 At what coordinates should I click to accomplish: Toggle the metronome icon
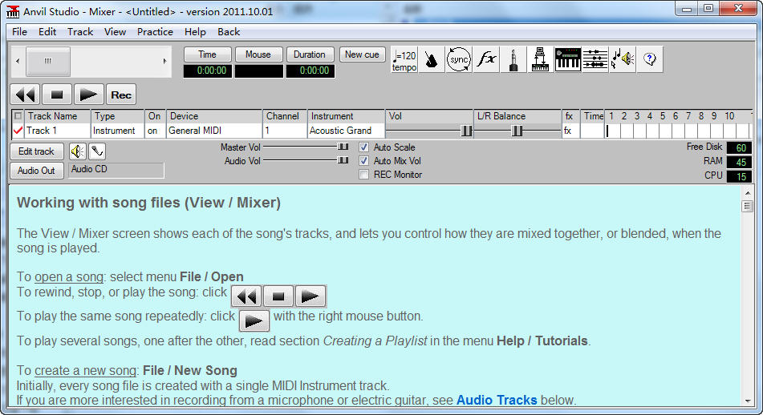(x=431, y=60)
